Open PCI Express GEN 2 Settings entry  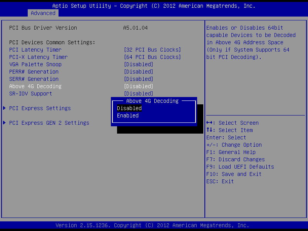(x=49, y=123)
